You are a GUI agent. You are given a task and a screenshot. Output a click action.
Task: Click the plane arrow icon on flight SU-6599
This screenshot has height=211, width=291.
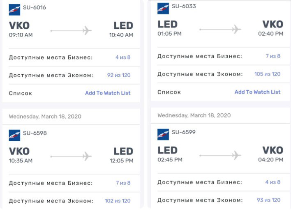[220, 155]
